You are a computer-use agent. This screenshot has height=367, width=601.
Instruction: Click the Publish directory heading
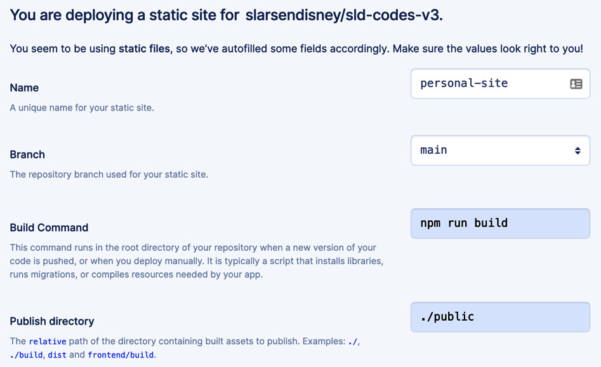pos(51,321)
